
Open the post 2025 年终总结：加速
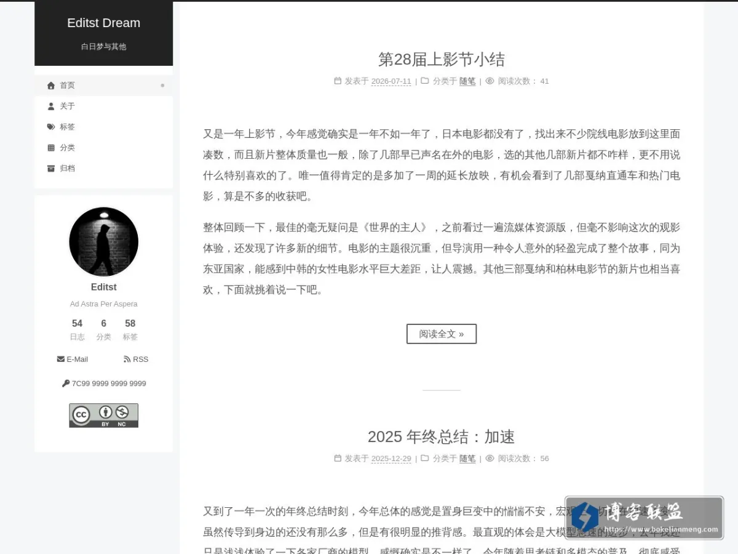[x=442, y=436]
